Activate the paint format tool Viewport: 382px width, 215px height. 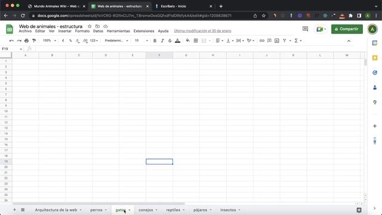click(34, 41)
